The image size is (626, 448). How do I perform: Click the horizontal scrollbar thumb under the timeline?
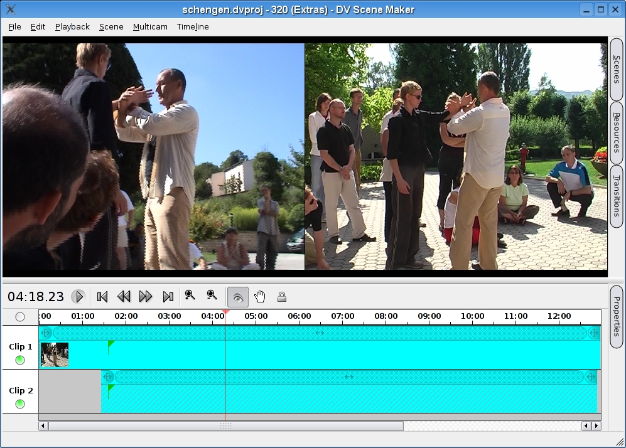point(226,425)
